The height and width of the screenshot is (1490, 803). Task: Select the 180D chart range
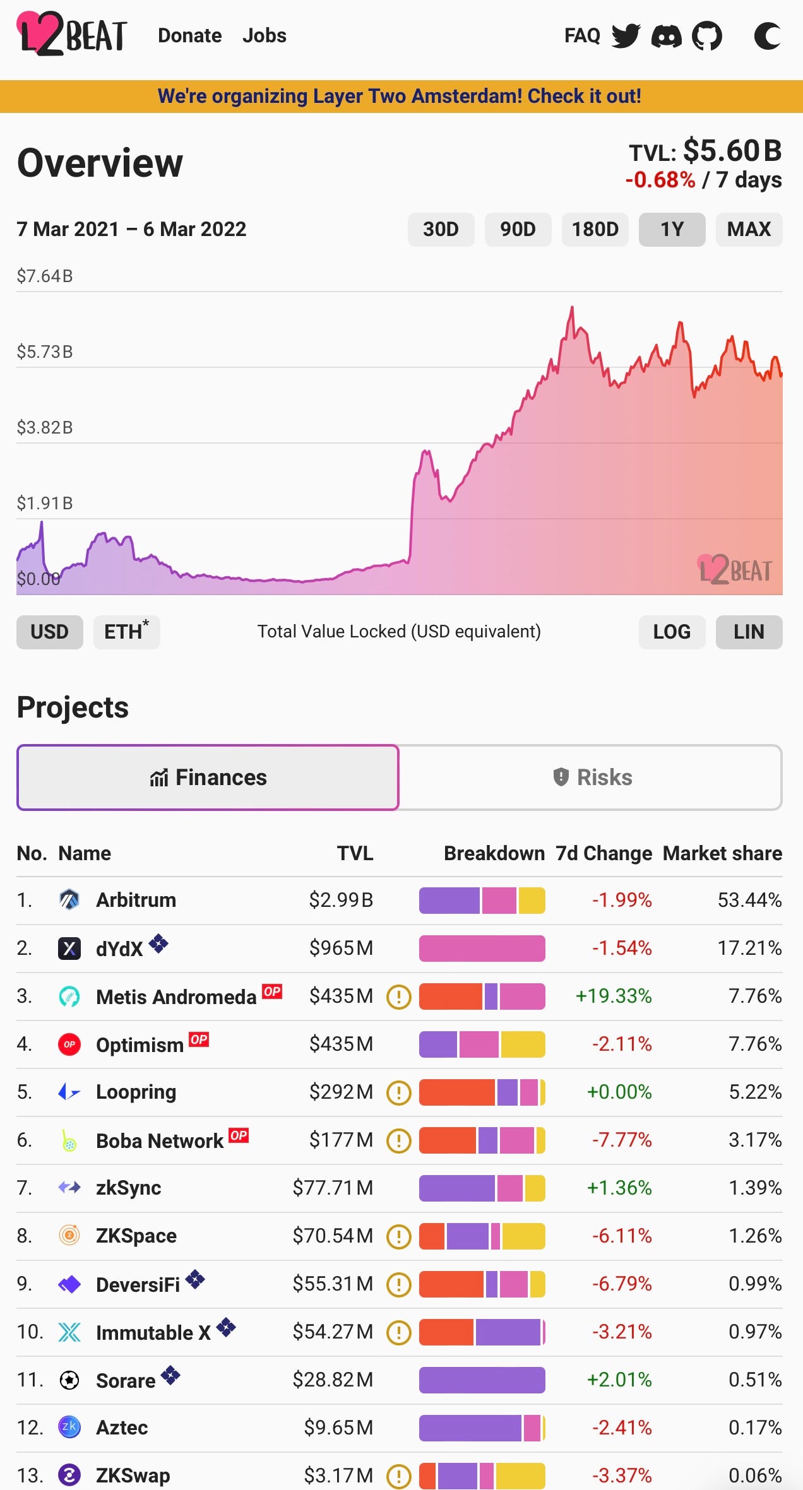click(595, 229)
